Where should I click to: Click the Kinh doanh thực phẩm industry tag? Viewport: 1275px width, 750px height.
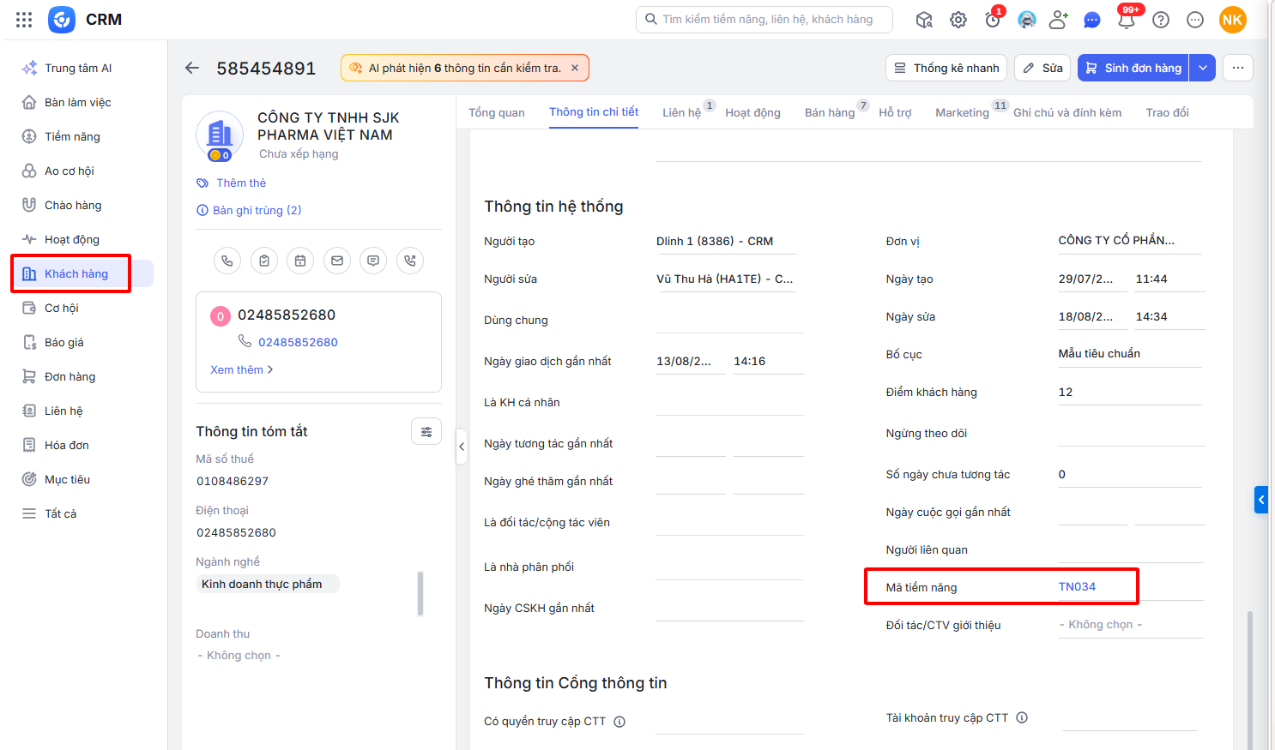(267, 584)
